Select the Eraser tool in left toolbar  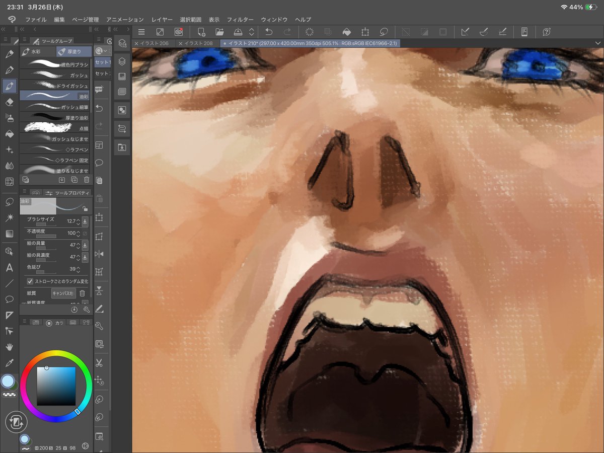coord(9,102)
